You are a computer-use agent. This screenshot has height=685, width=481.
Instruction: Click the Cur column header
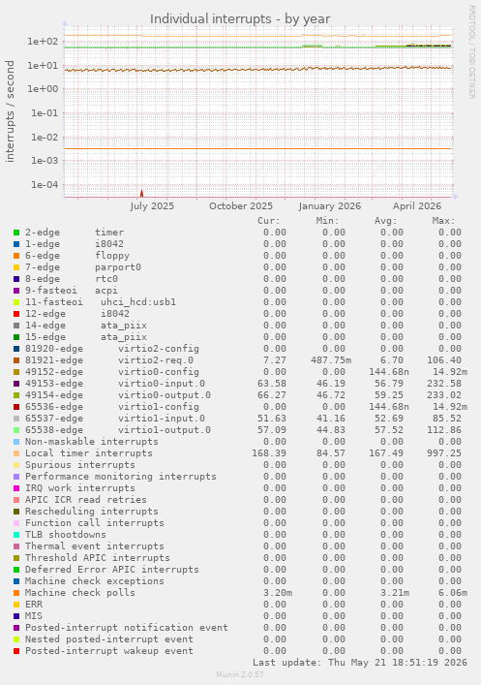[x=269, y=221]
